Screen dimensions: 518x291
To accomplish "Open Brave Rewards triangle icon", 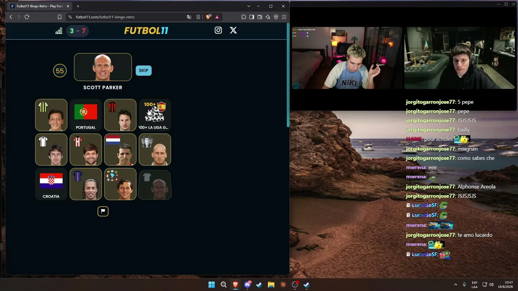I will pyautogui.click(x=217, y=17).
